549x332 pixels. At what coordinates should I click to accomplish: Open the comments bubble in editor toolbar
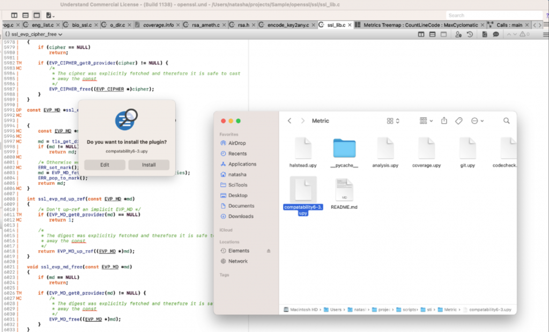pyautogui.click(x=496, y=34)
